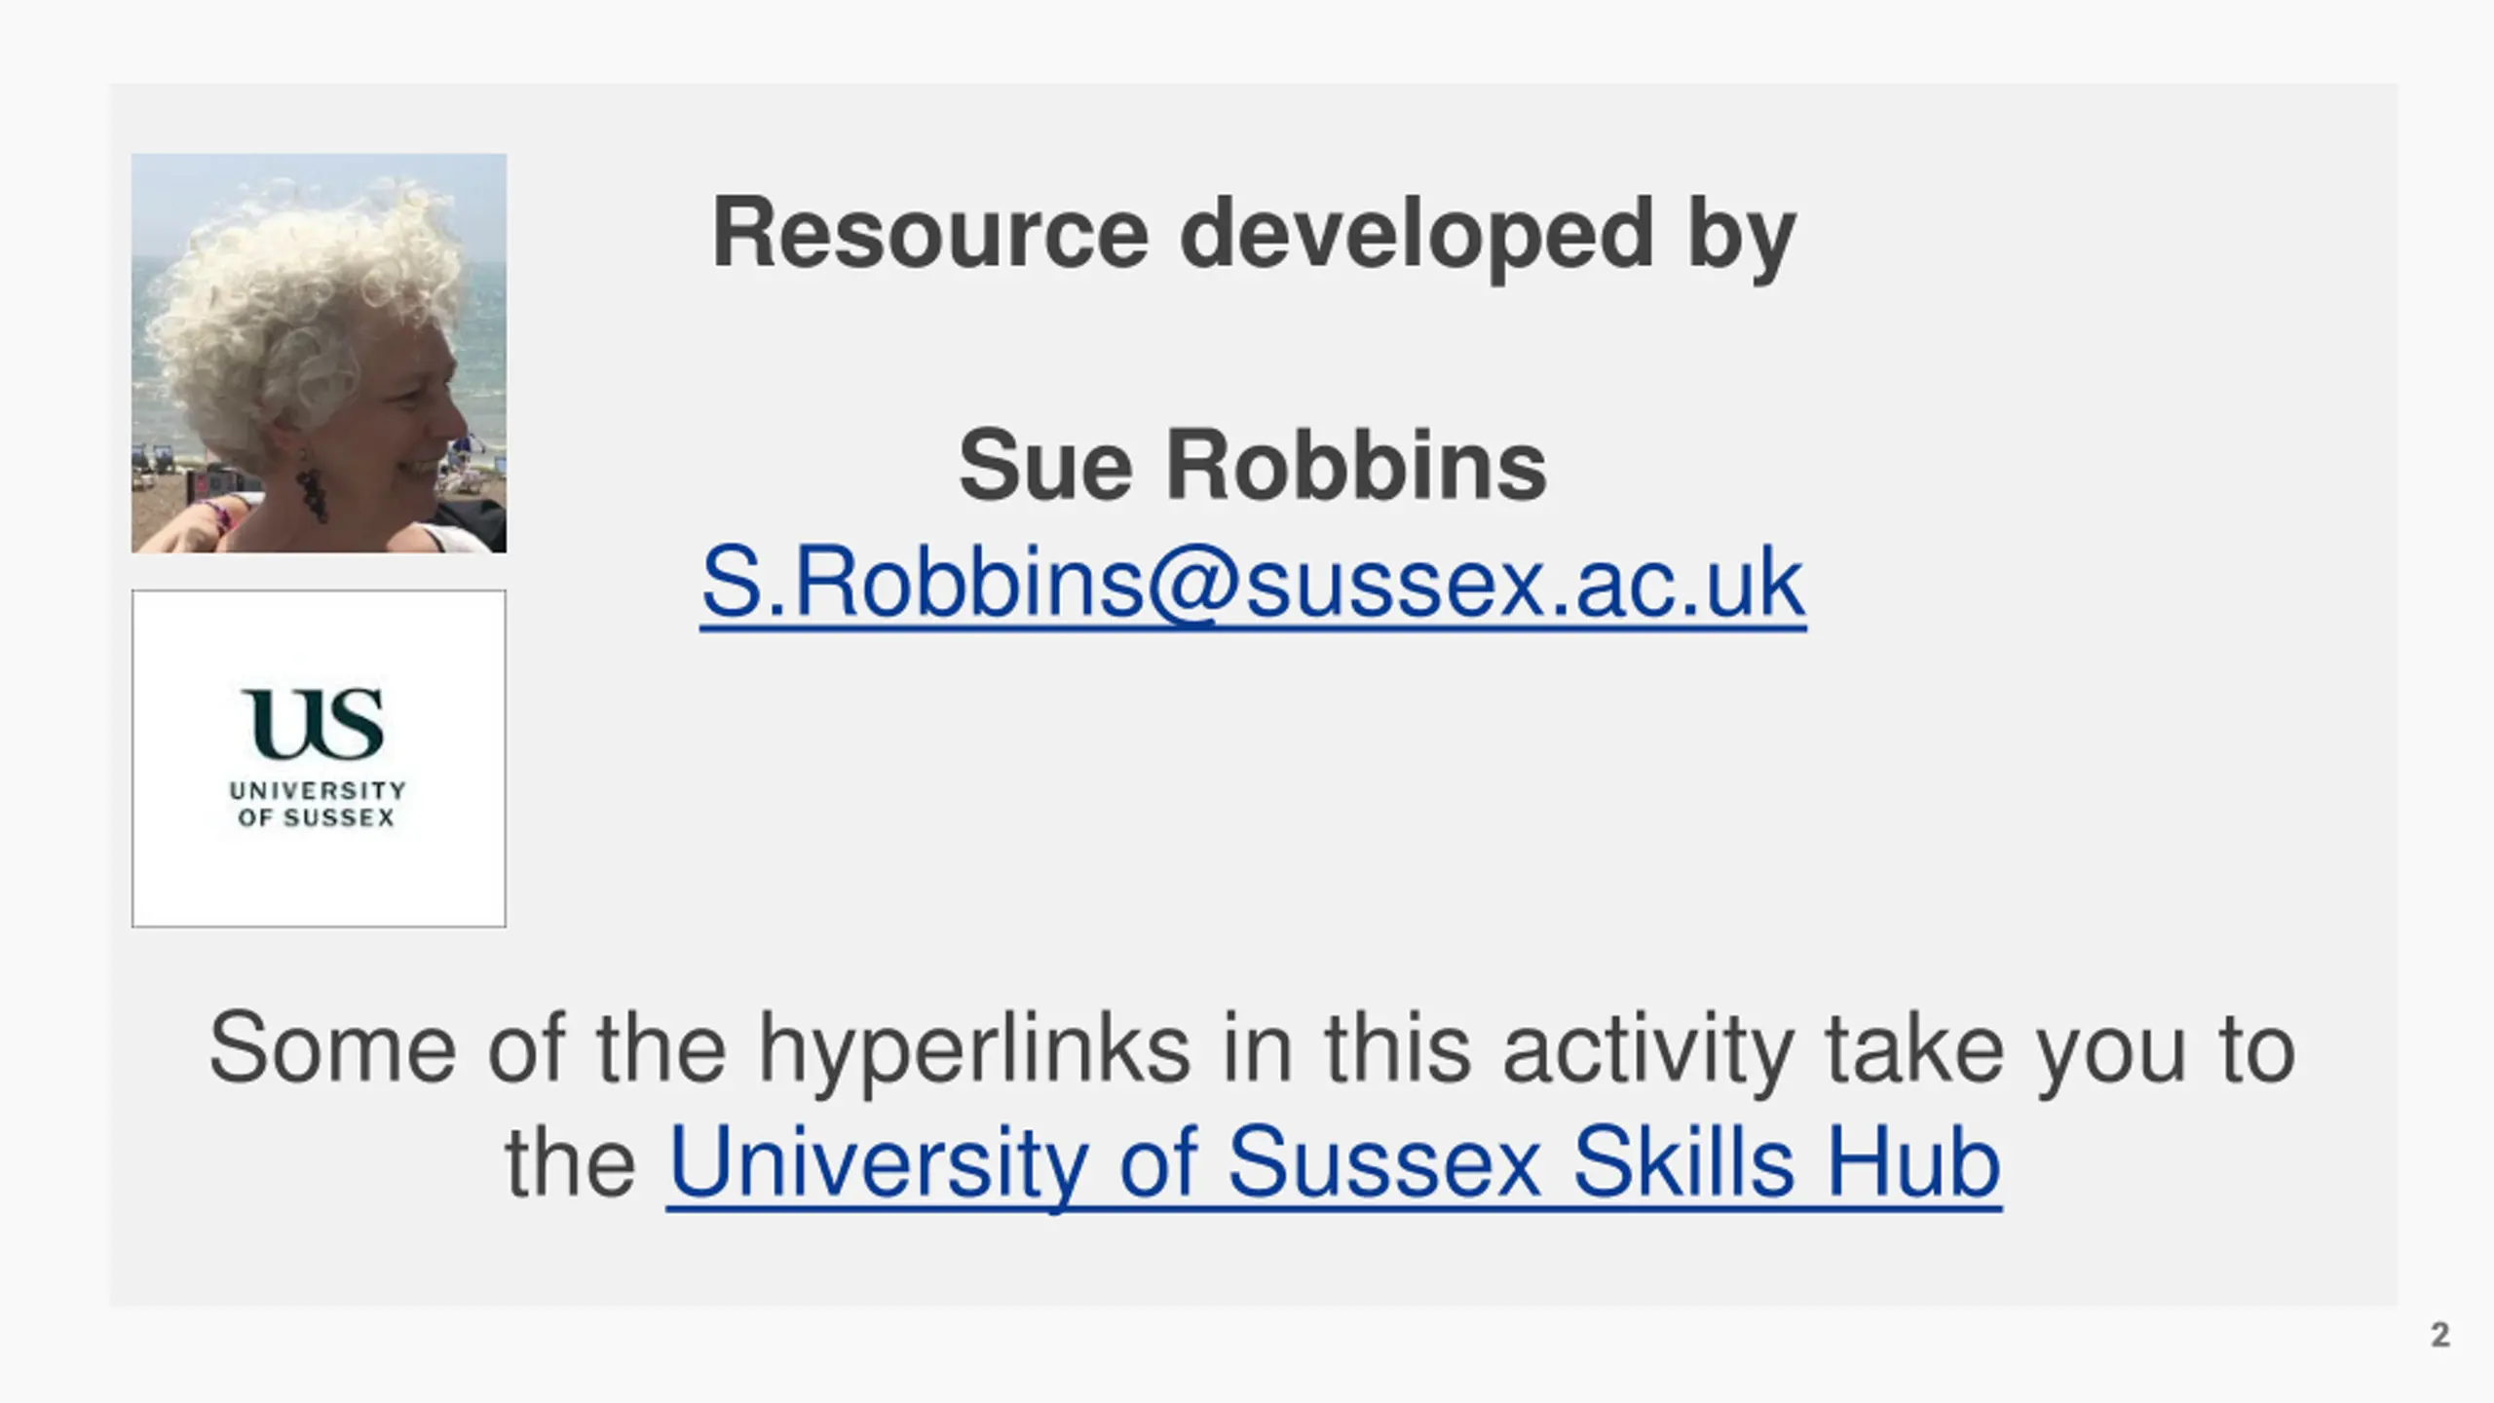Select the Resource developed by heading
Image resolution: width=2494 pixels, height=1403 pixels.
pos(1254,234)
